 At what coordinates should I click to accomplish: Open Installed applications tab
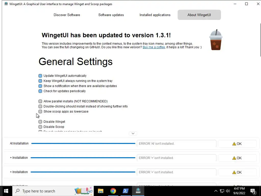tap(155, 15)
